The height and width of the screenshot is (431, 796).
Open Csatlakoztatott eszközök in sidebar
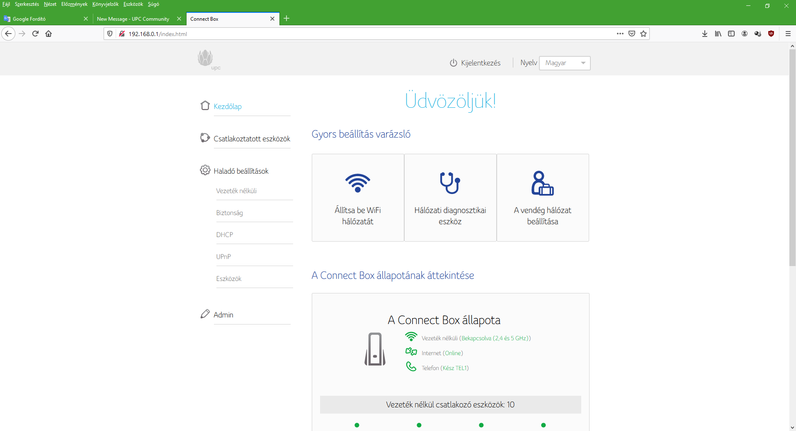pos(252,138)
